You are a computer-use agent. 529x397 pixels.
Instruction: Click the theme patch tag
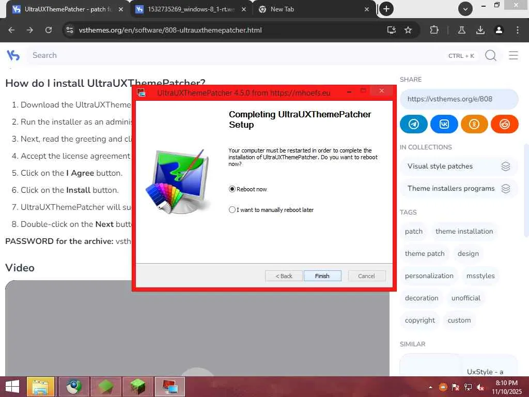(425, 253)
